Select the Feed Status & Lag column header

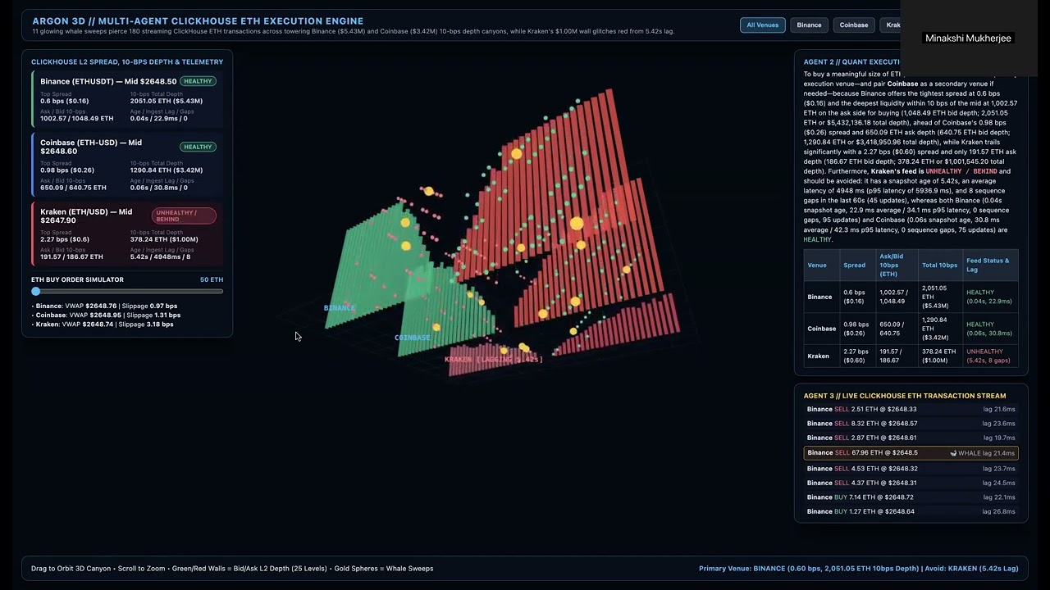tap(988, 265)
